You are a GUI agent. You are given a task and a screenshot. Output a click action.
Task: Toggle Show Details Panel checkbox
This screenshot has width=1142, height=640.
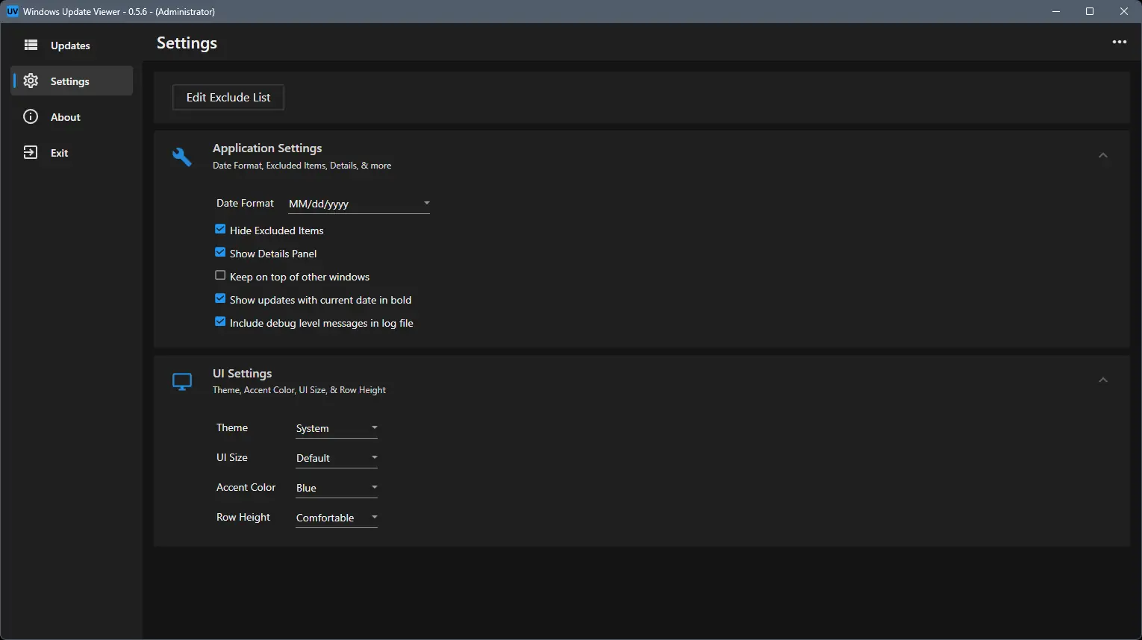(x=220, y=253)
